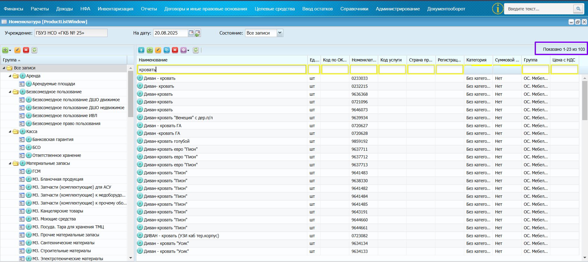
Task: Open the Администрирование menu
Action: [x=398, y=9]
